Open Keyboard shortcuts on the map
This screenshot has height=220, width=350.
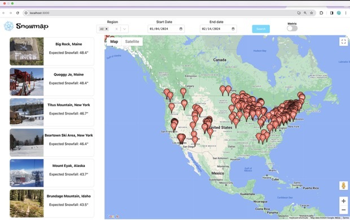299,218
